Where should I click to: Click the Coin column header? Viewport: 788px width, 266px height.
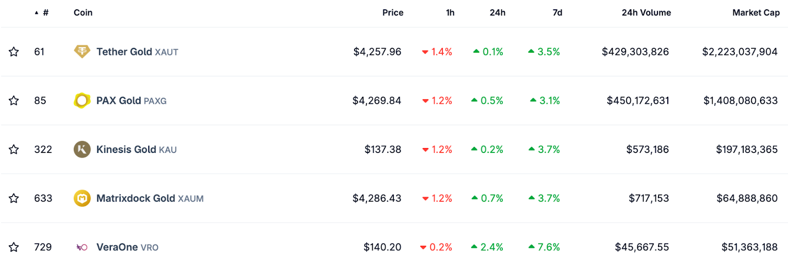coord(83,13)
